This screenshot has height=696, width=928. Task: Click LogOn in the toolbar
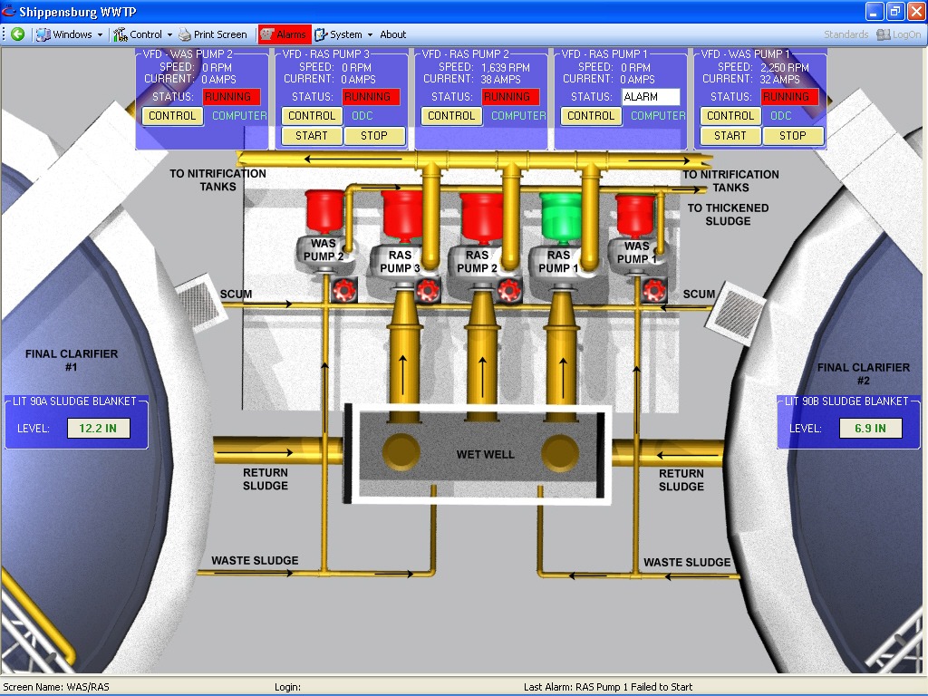coord(898,34)
